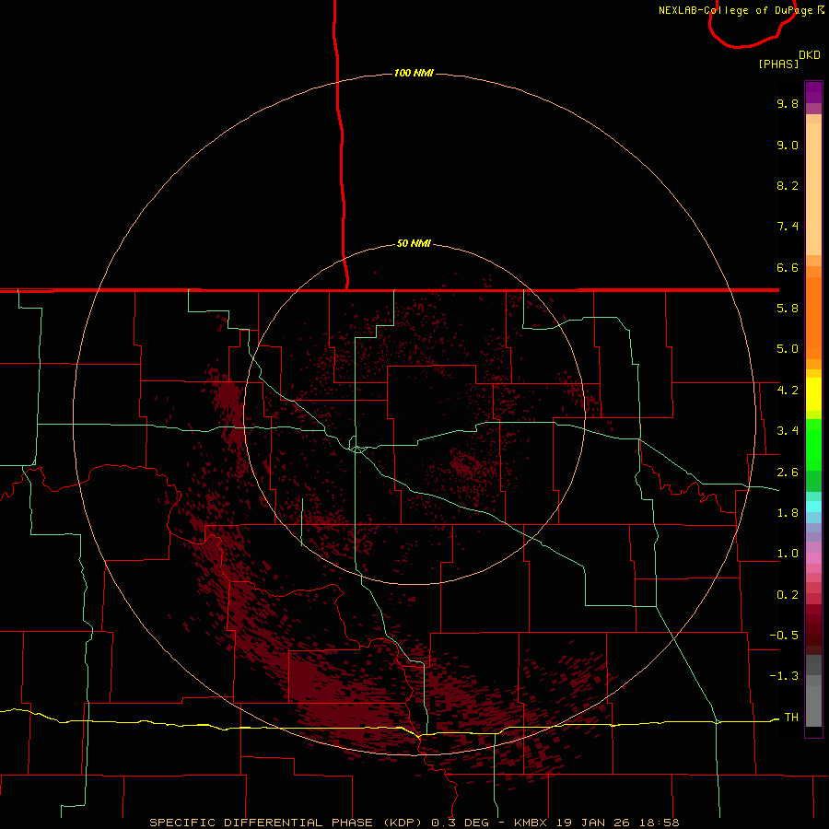
Task: Click the DKD label above color scale
Action: (810, 55)
